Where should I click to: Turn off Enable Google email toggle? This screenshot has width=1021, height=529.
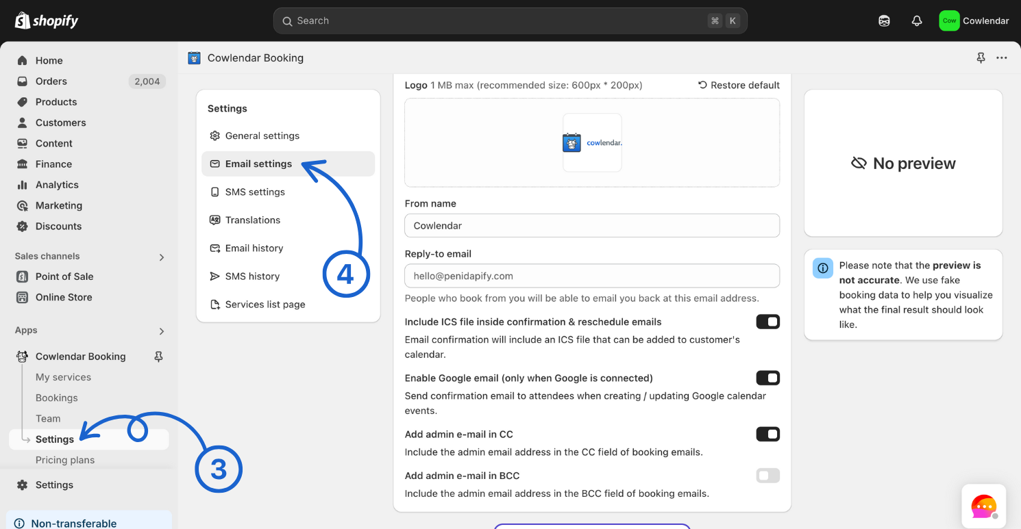coord(767,378)
